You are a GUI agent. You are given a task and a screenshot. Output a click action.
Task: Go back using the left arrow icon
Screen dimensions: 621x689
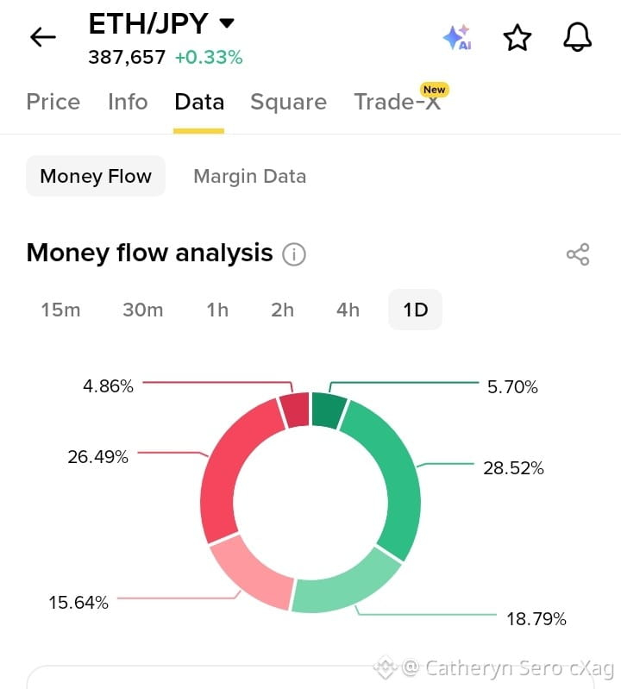point(42,37)
